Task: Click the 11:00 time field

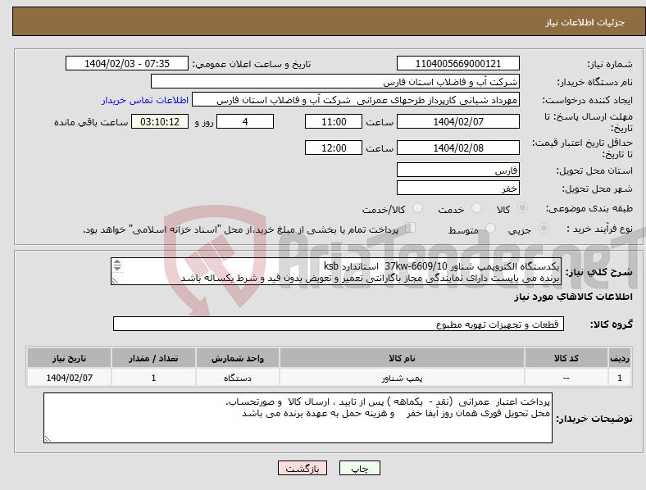Action: 334,121
